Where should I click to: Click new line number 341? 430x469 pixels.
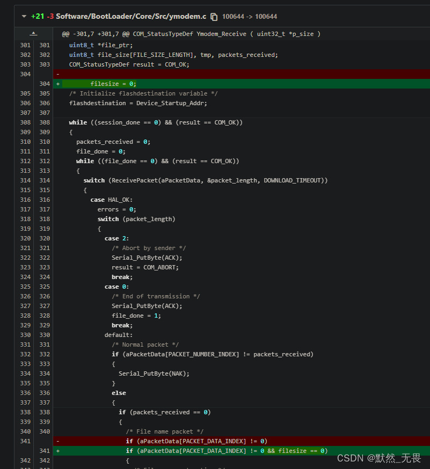[x=45, y=451]
